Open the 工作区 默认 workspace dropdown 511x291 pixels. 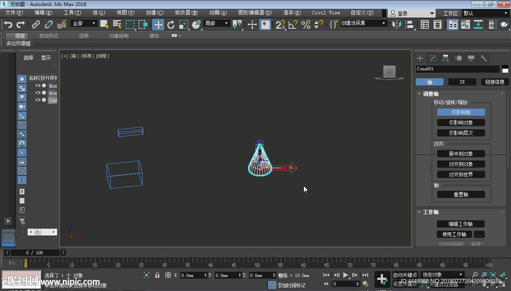click(x=485, y=13)
